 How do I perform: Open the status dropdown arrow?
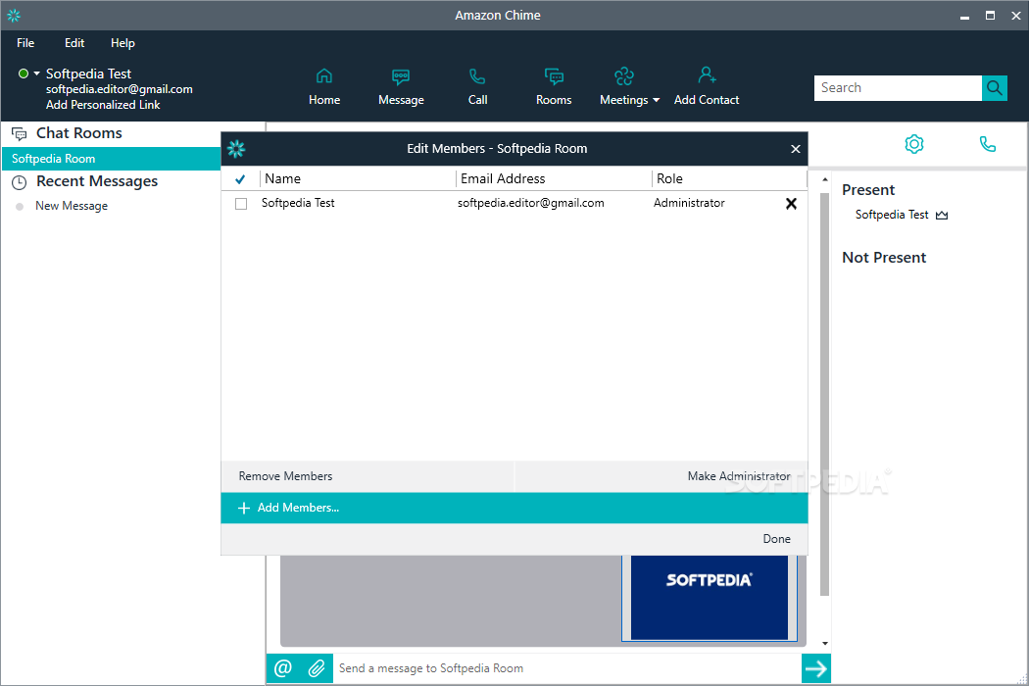click(x=37, y=73)
